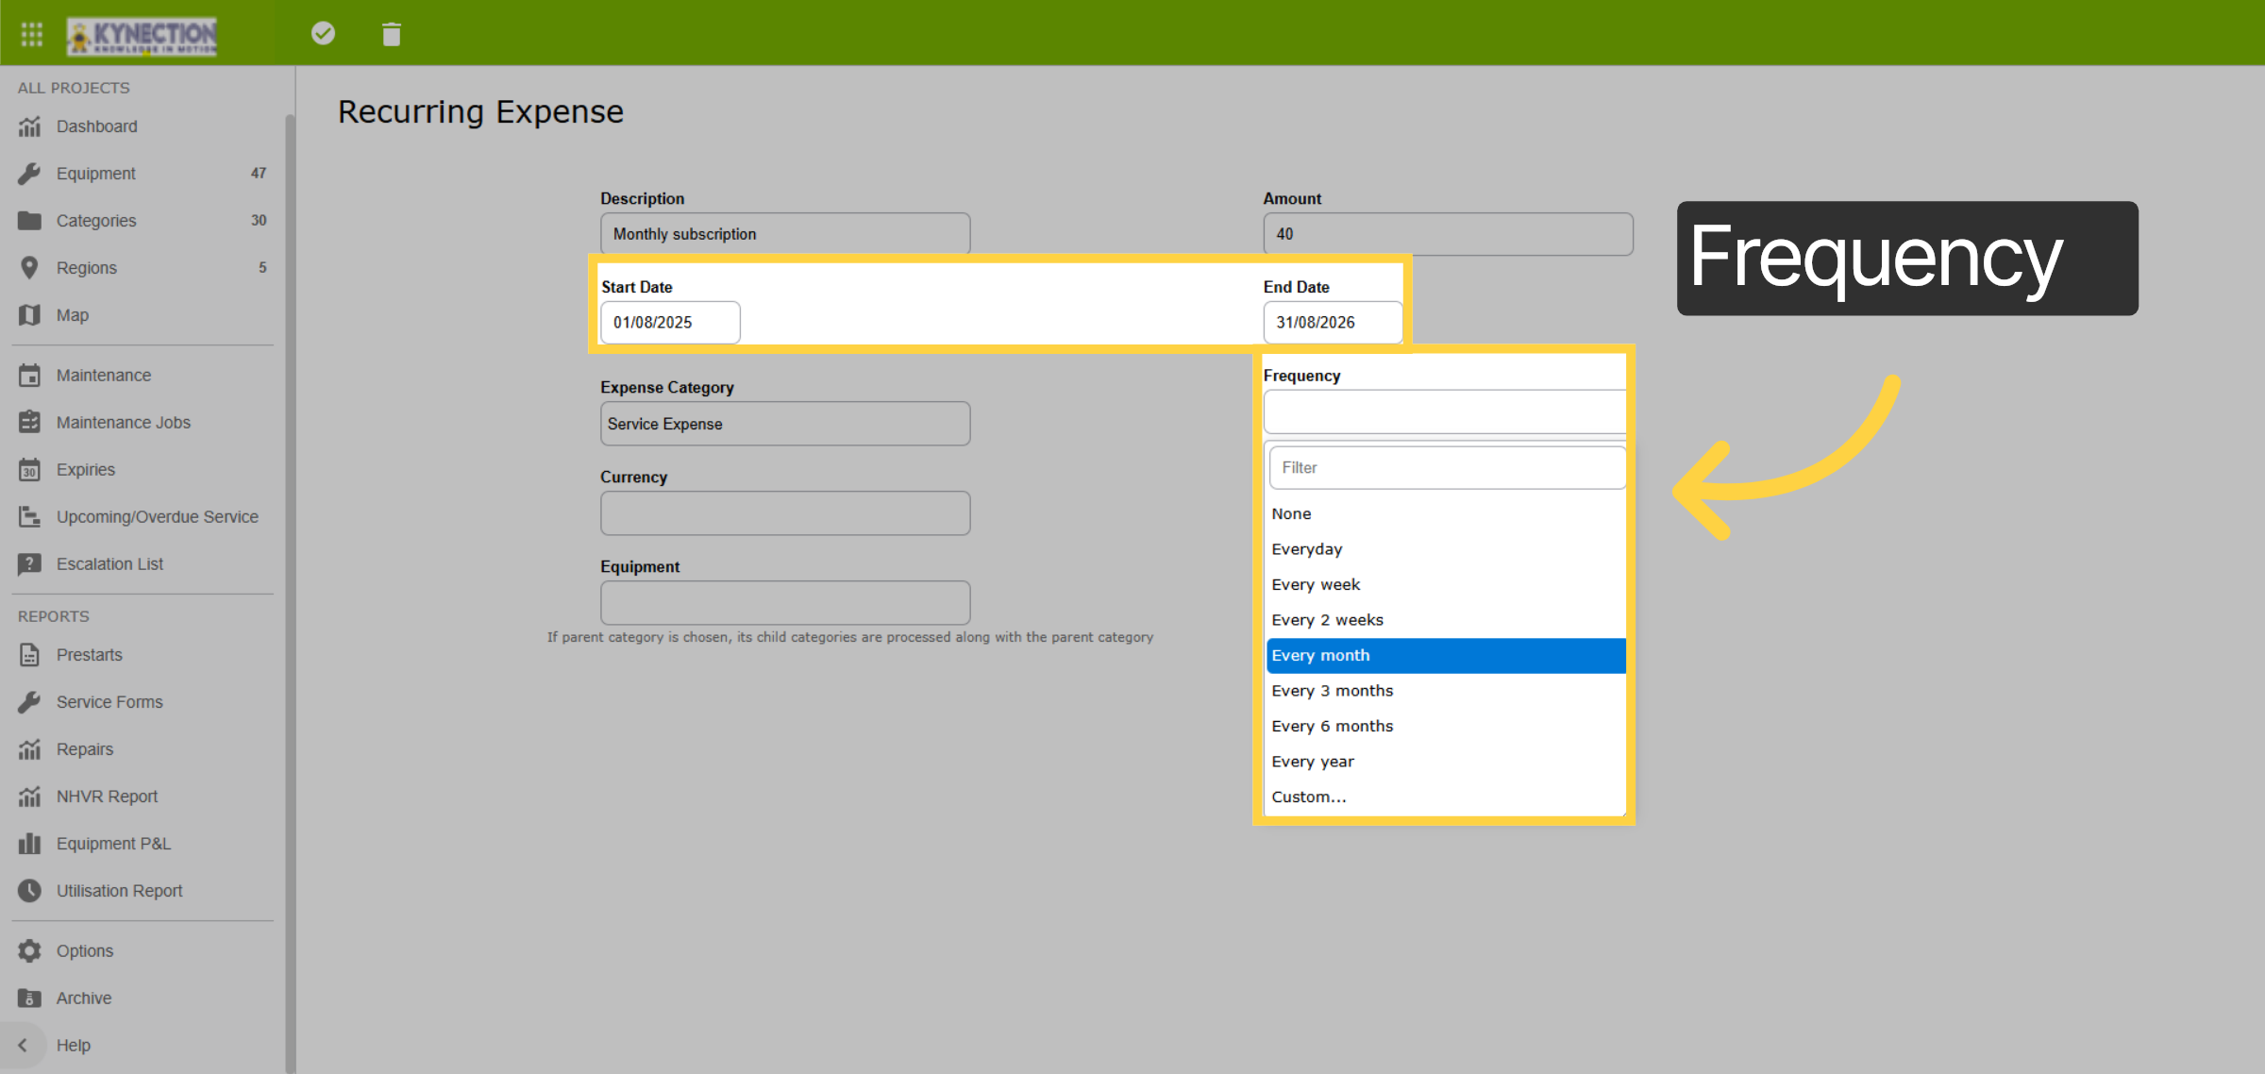
Task: Select None frequency option
Action: 1446,514
